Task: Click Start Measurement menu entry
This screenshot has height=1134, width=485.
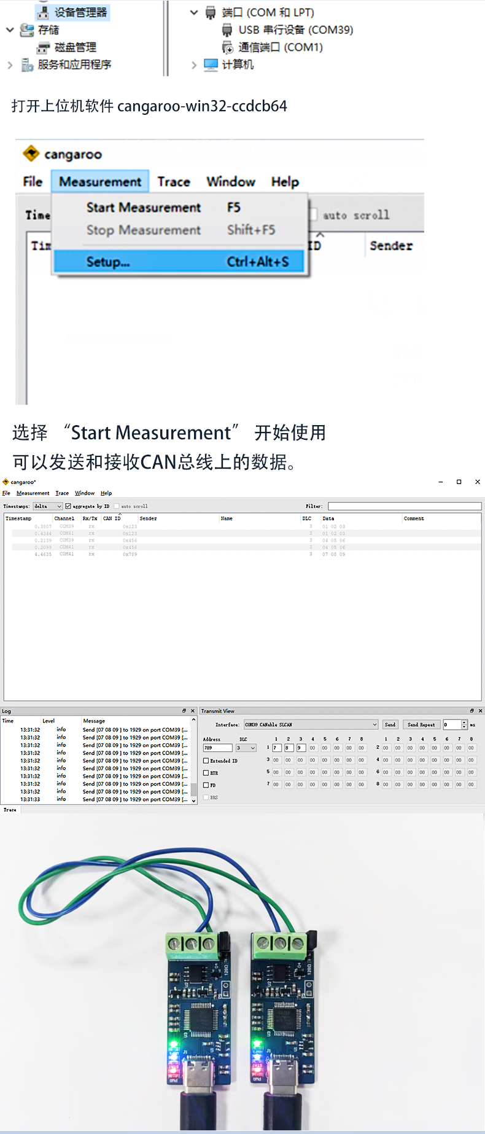Action: 144,208
